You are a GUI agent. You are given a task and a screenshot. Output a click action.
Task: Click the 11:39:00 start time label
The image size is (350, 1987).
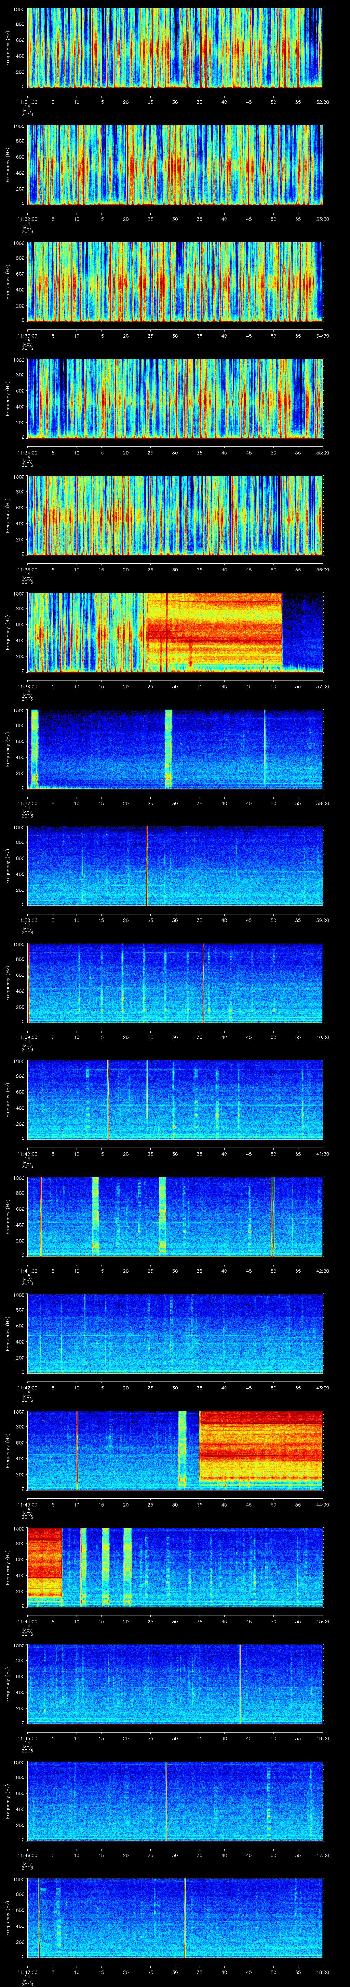coord(28,1037)
